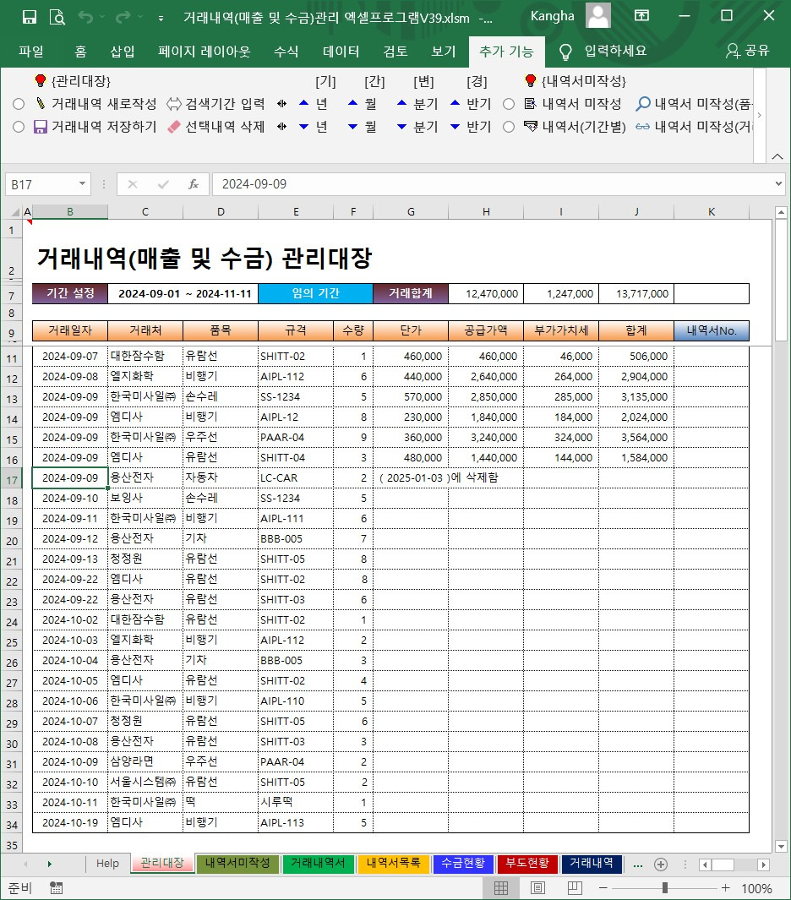Click the down arrow for 년
Viewport: 791px width, 900px height.
point(303,126)
